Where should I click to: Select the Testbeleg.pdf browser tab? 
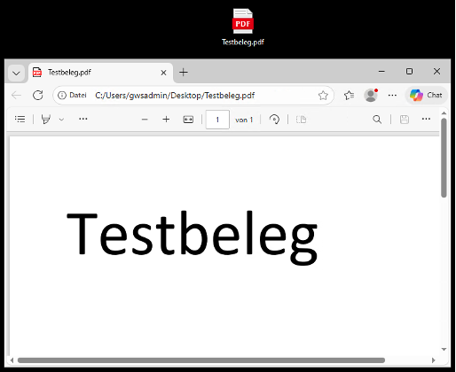tap(100, 73)
